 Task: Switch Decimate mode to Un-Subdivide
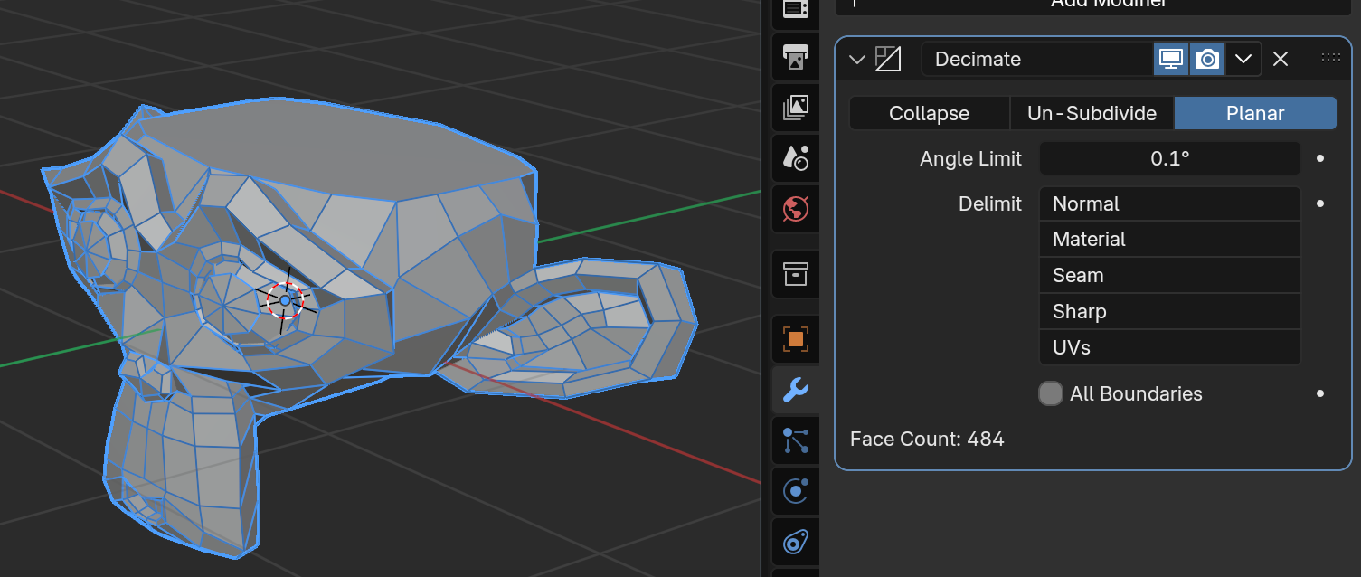1092,113
